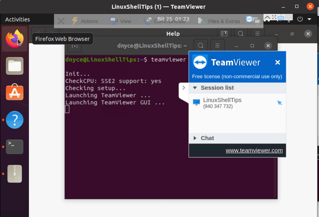Open the View menu in TeamViewer toolbar

[x=124, y=21]
